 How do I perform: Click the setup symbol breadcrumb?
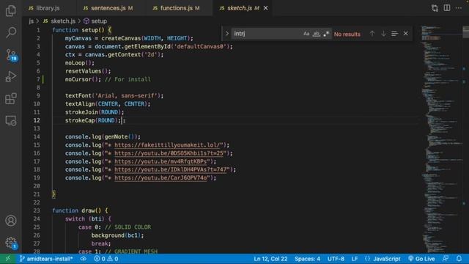coord(95,21)
